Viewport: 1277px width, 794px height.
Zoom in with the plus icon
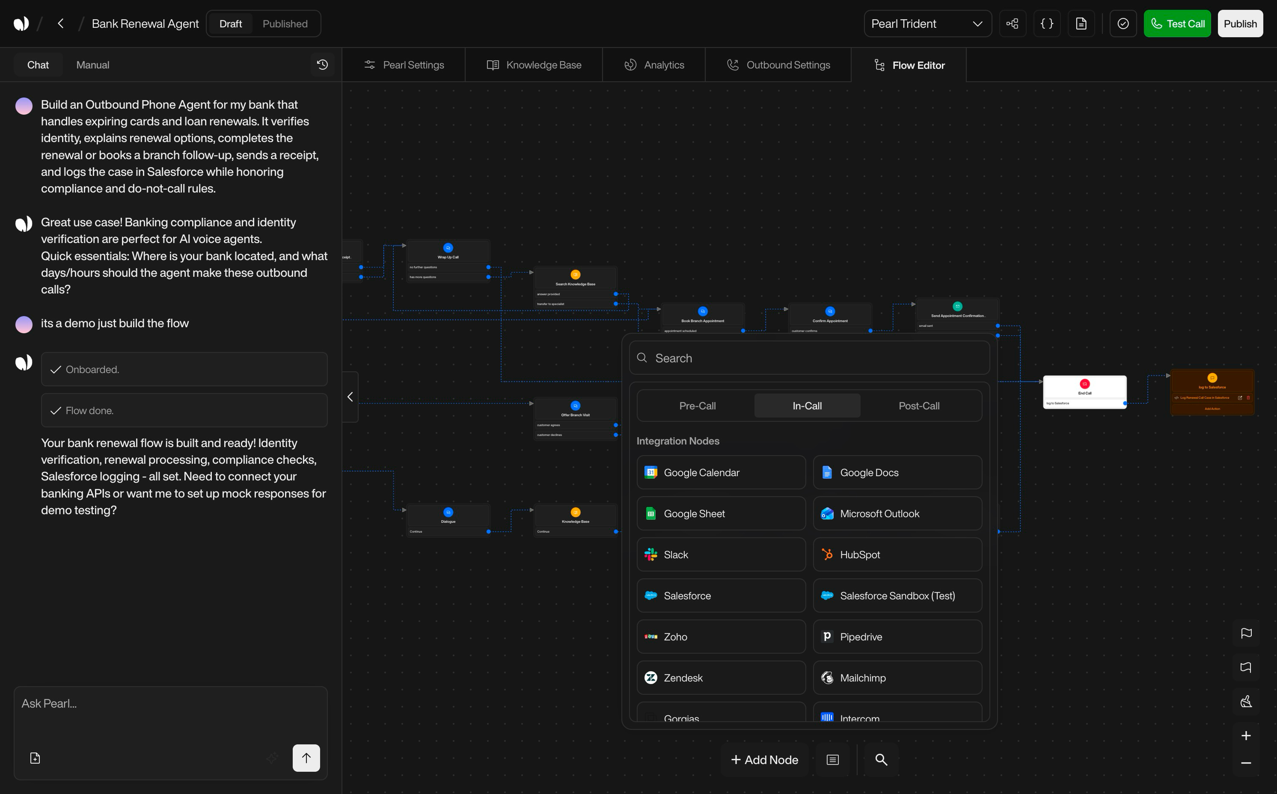pyautogui.click(x=1245, y=736)
